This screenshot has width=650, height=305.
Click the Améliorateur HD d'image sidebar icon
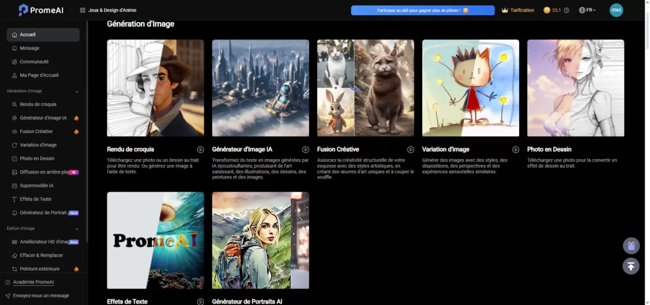click(x=15, y=242)
